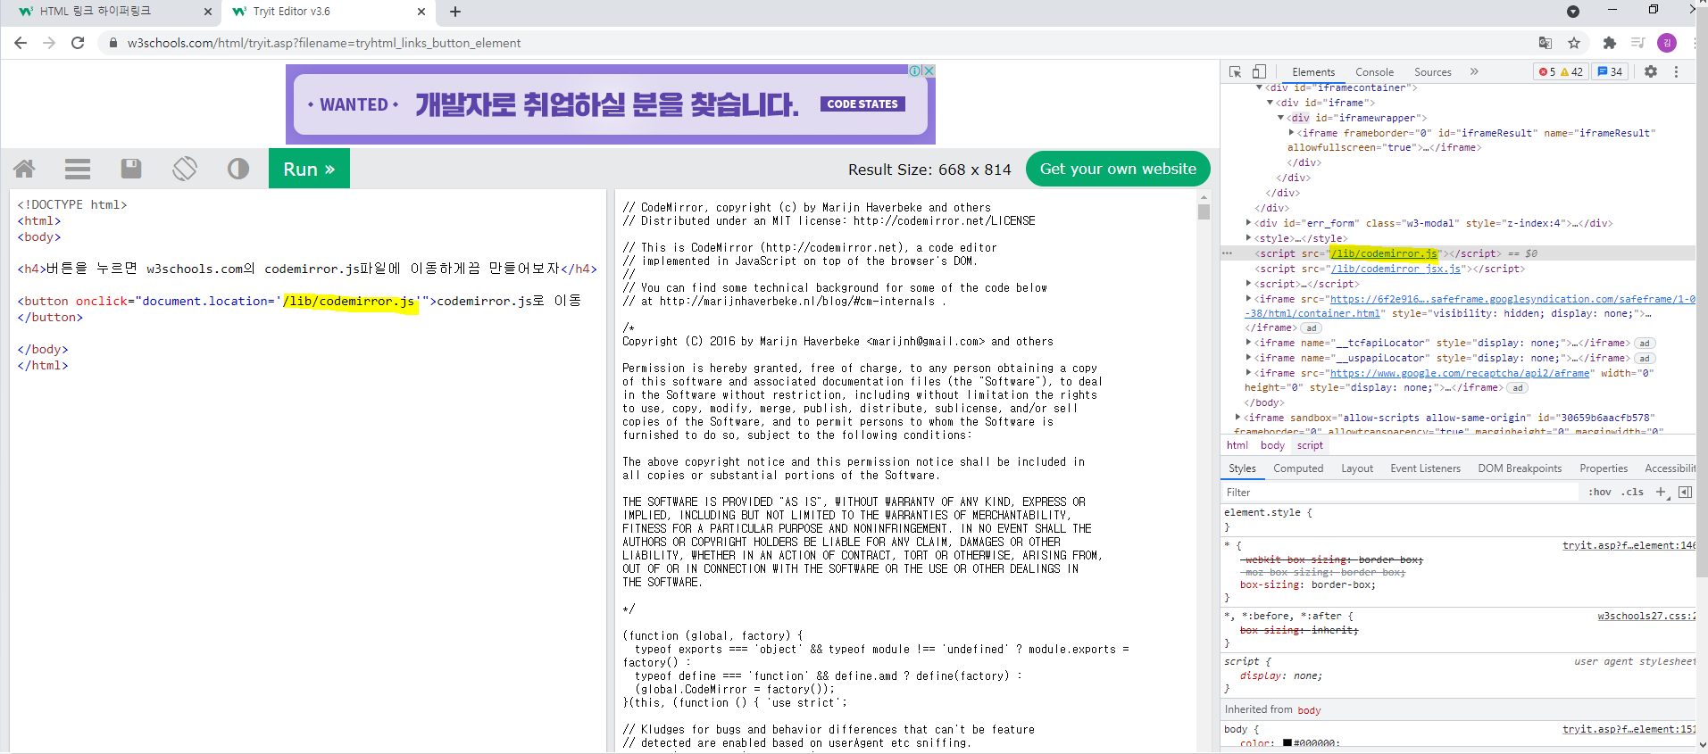Toggle the DevTools device toolbar
Image resolution: width=1708 pixels, height=754 pixels.
pos(1259,71)
